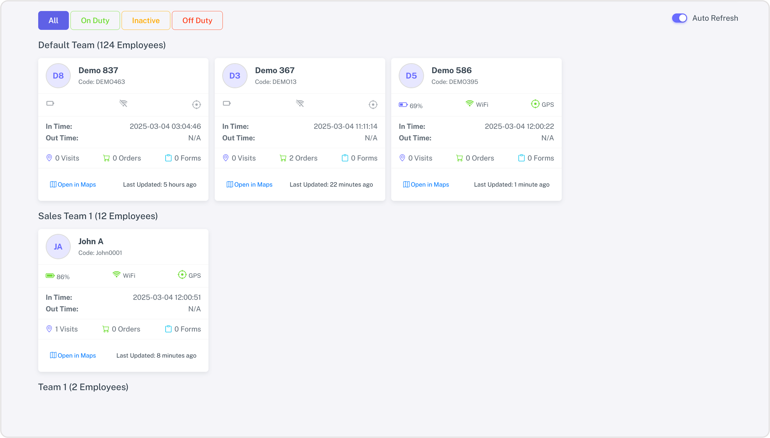Image resolution: width=770 pixels, height=438 pixels.
Task: Click Demo 586 green WiFi icon
Action: tap(470, 103)
